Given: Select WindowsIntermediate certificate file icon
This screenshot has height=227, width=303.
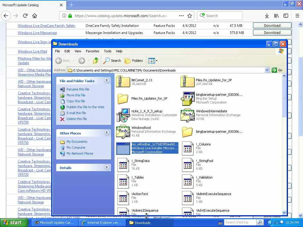Looking at the screenshot, I should pyautogui.click(x=187, y=115).
